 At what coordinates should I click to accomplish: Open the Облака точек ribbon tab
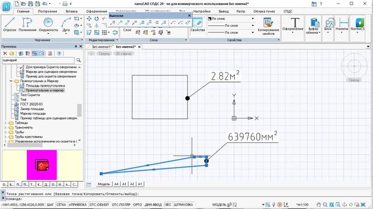(x=264, y=11)
